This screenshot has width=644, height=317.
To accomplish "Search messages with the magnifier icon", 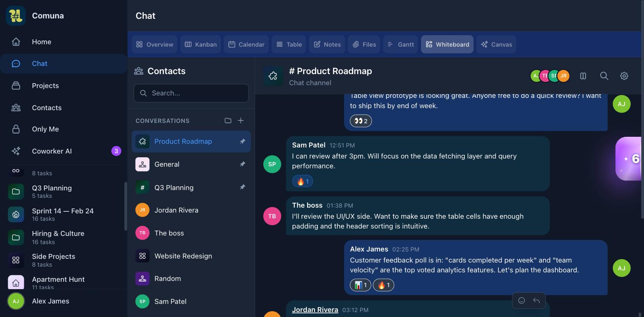I will point(604,76).
